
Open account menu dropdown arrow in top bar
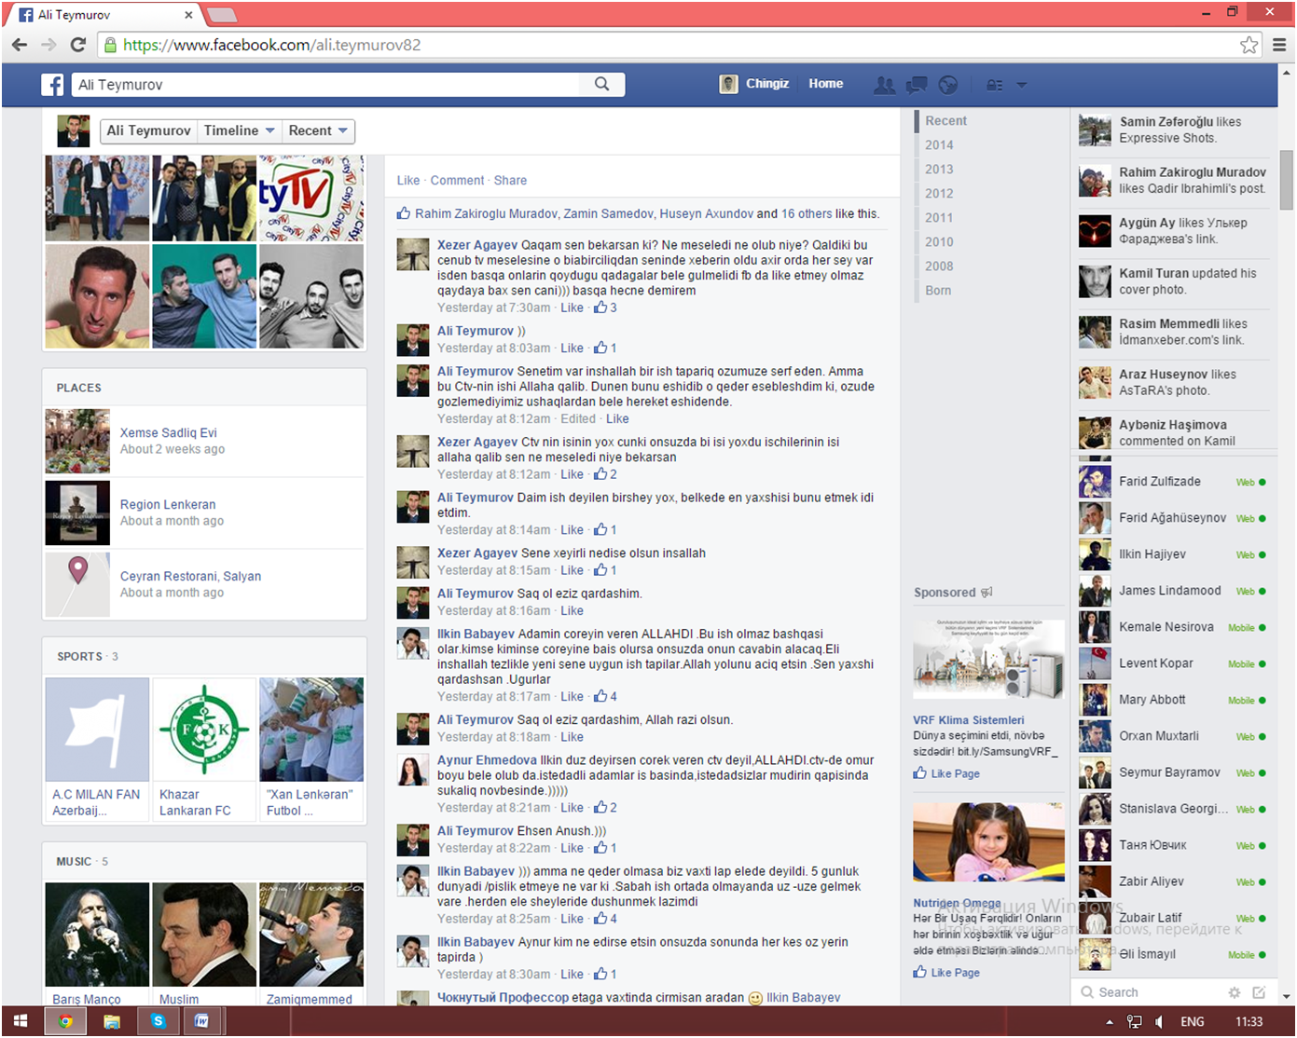coord(1021,85)
